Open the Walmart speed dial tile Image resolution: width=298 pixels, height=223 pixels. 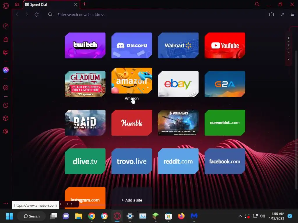(x=178, y=45)
